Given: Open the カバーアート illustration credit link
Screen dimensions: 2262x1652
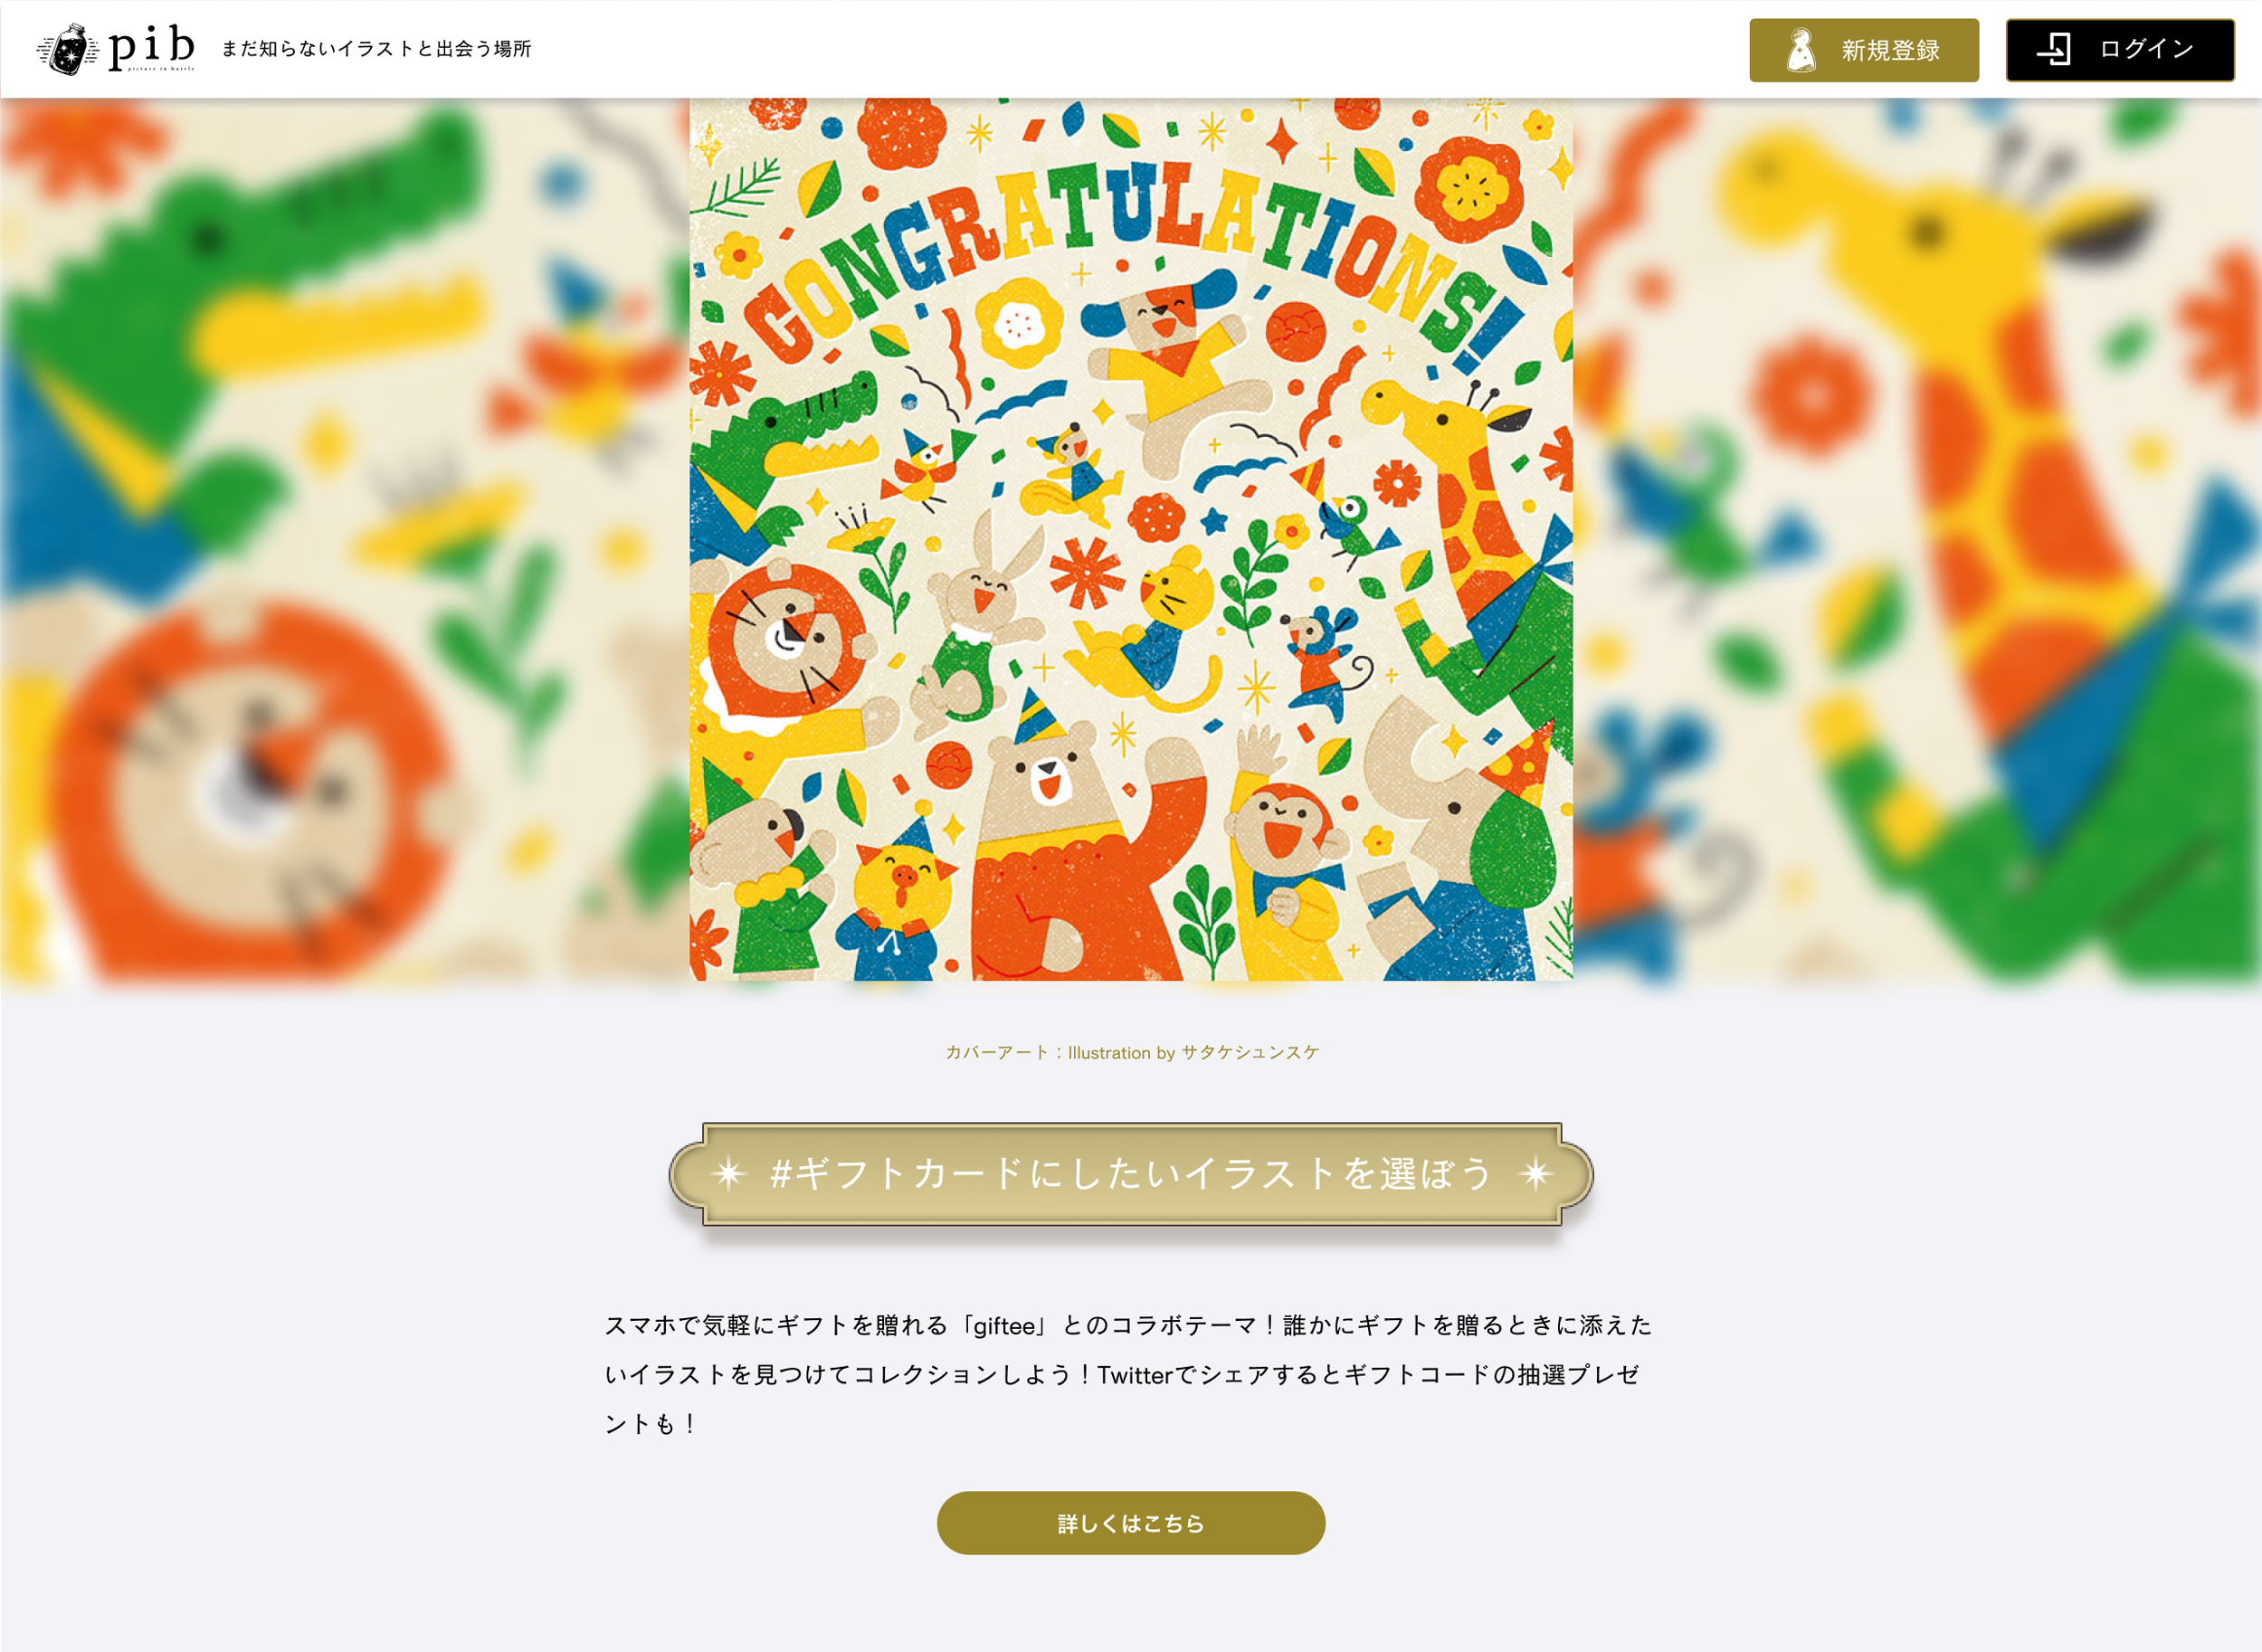Looking at the screenshot, I should click(x=1132, y=1052).
